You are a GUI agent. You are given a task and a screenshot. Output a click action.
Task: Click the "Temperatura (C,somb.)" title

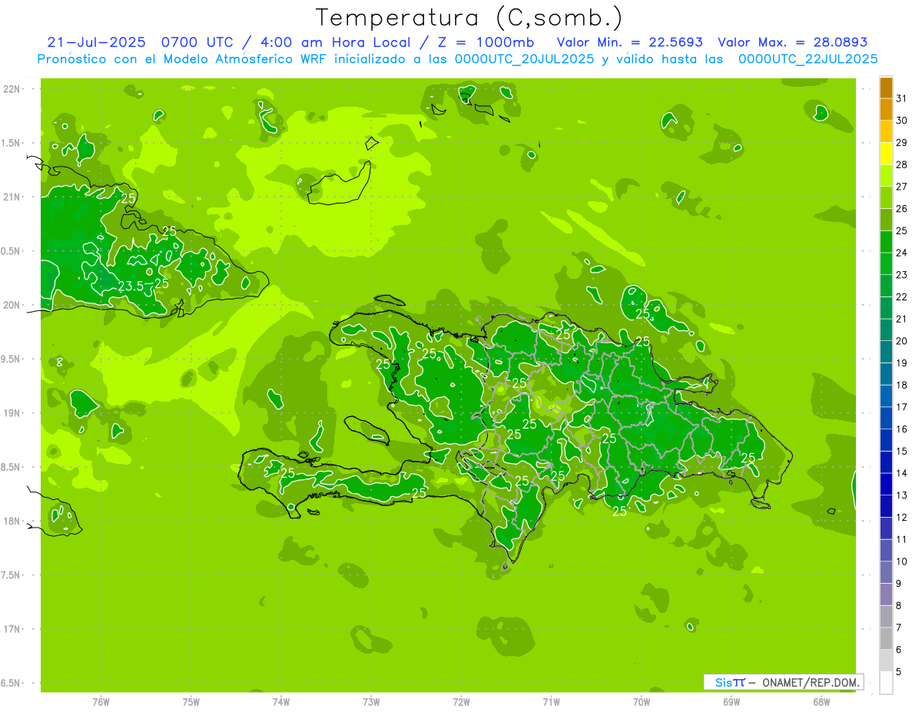[469, 18]
